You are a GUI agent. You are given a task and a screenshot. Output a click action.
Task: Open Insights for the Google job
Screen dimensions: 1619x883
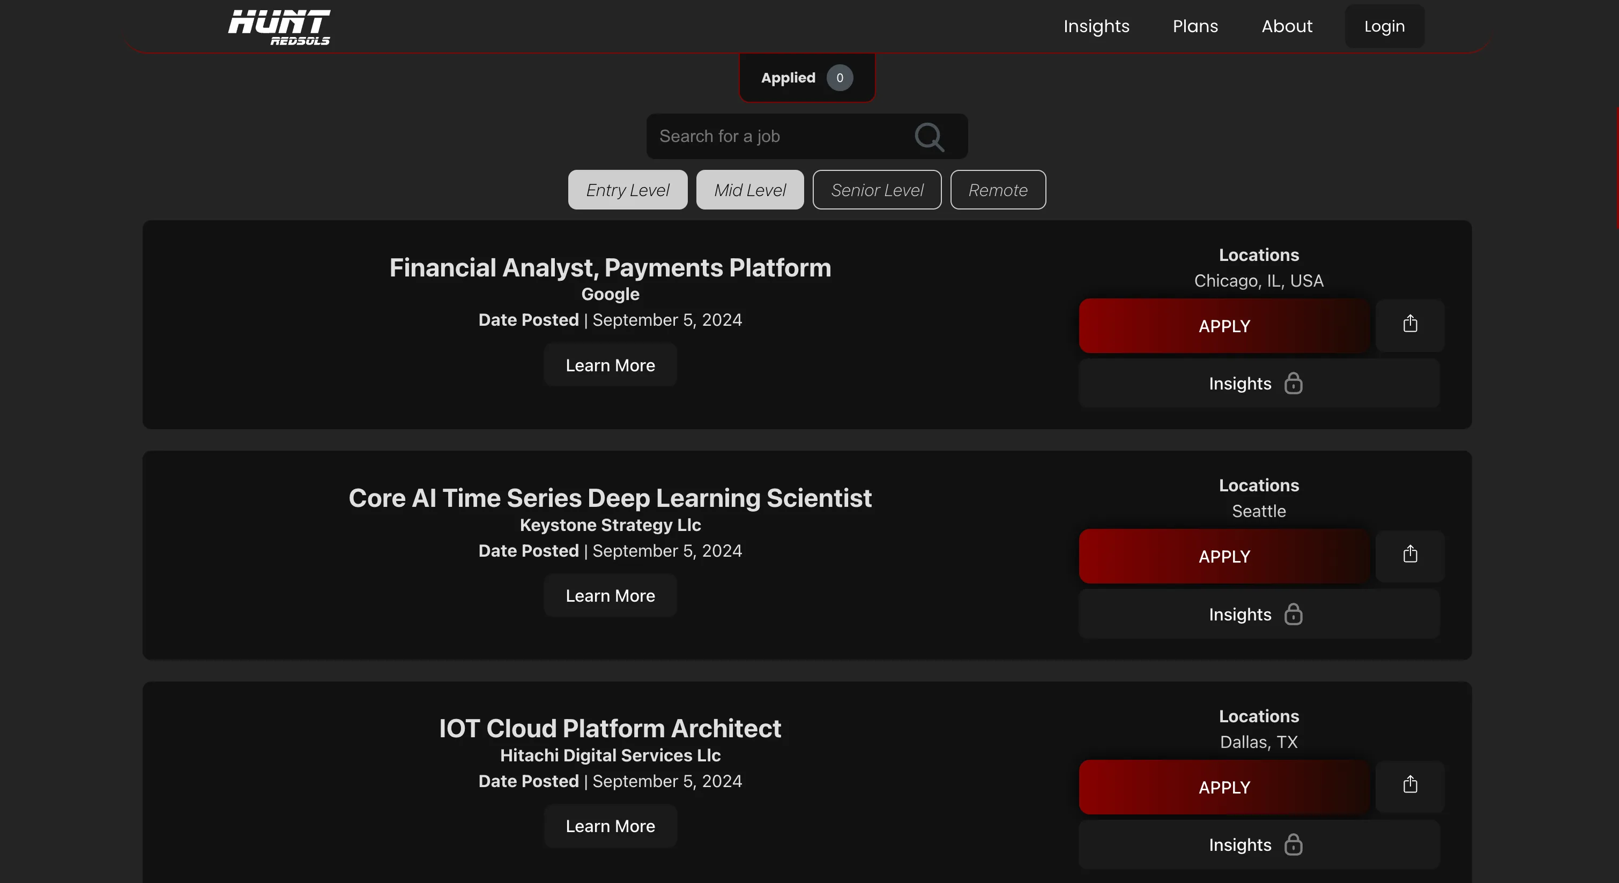pos(1259,383)
